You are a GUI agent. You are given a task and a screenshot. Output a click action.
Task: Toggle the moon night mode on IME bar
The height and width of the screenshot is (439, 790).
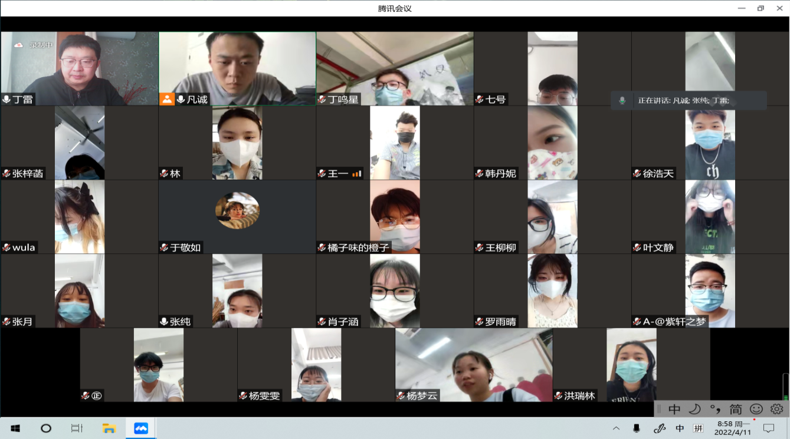pyautogui.click(x=695, y=409)
